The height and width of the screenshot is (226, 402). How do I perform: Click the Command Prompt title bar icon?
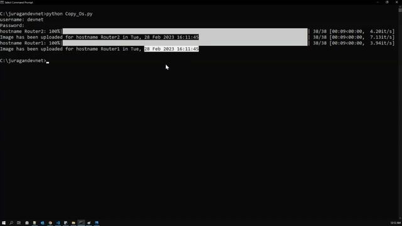pos(2,3)
